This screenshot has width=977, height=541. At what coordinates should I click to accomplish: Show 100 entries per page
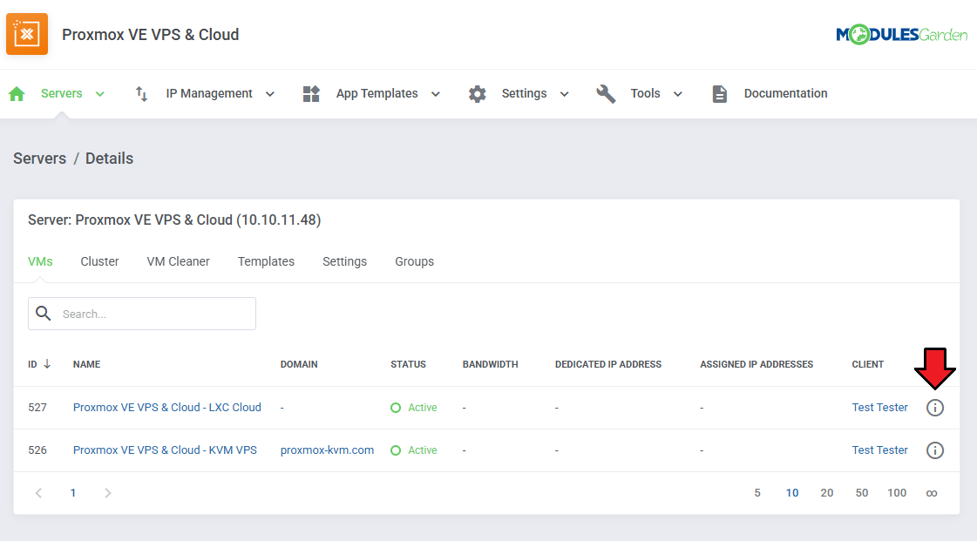(897, 493)
